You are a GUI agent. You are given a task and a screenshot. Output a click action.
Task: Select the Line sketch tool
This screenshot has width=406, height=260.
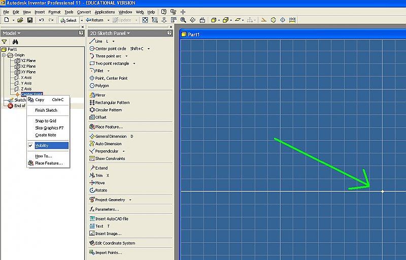coord(98,41)
